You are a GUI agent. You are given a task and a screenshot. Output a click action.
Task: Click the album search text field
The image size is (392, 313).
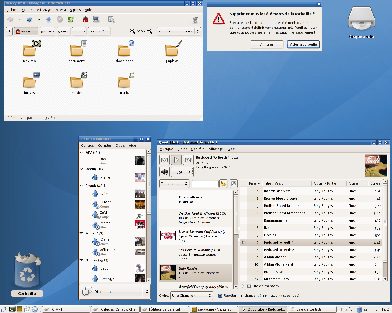205,184
